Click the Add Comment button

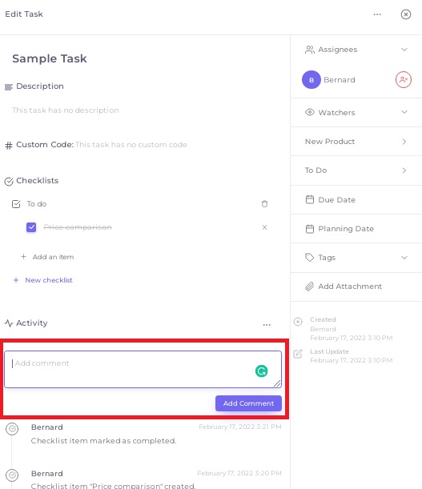(248, 403)
